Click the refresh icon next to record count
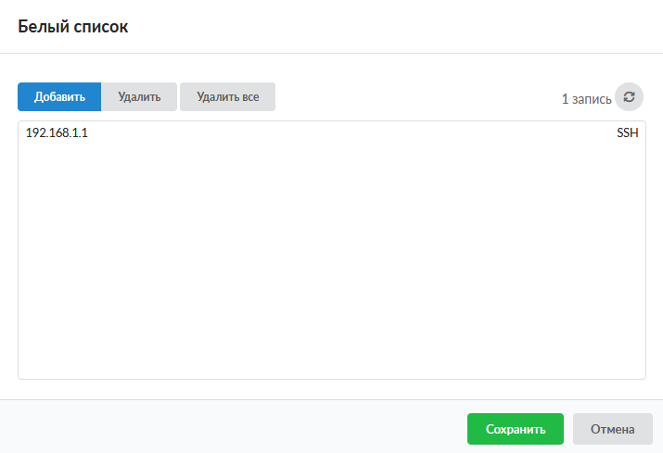The height and width of the screenshot is (453, 663). pyautogui.click(x=629, y=97)
